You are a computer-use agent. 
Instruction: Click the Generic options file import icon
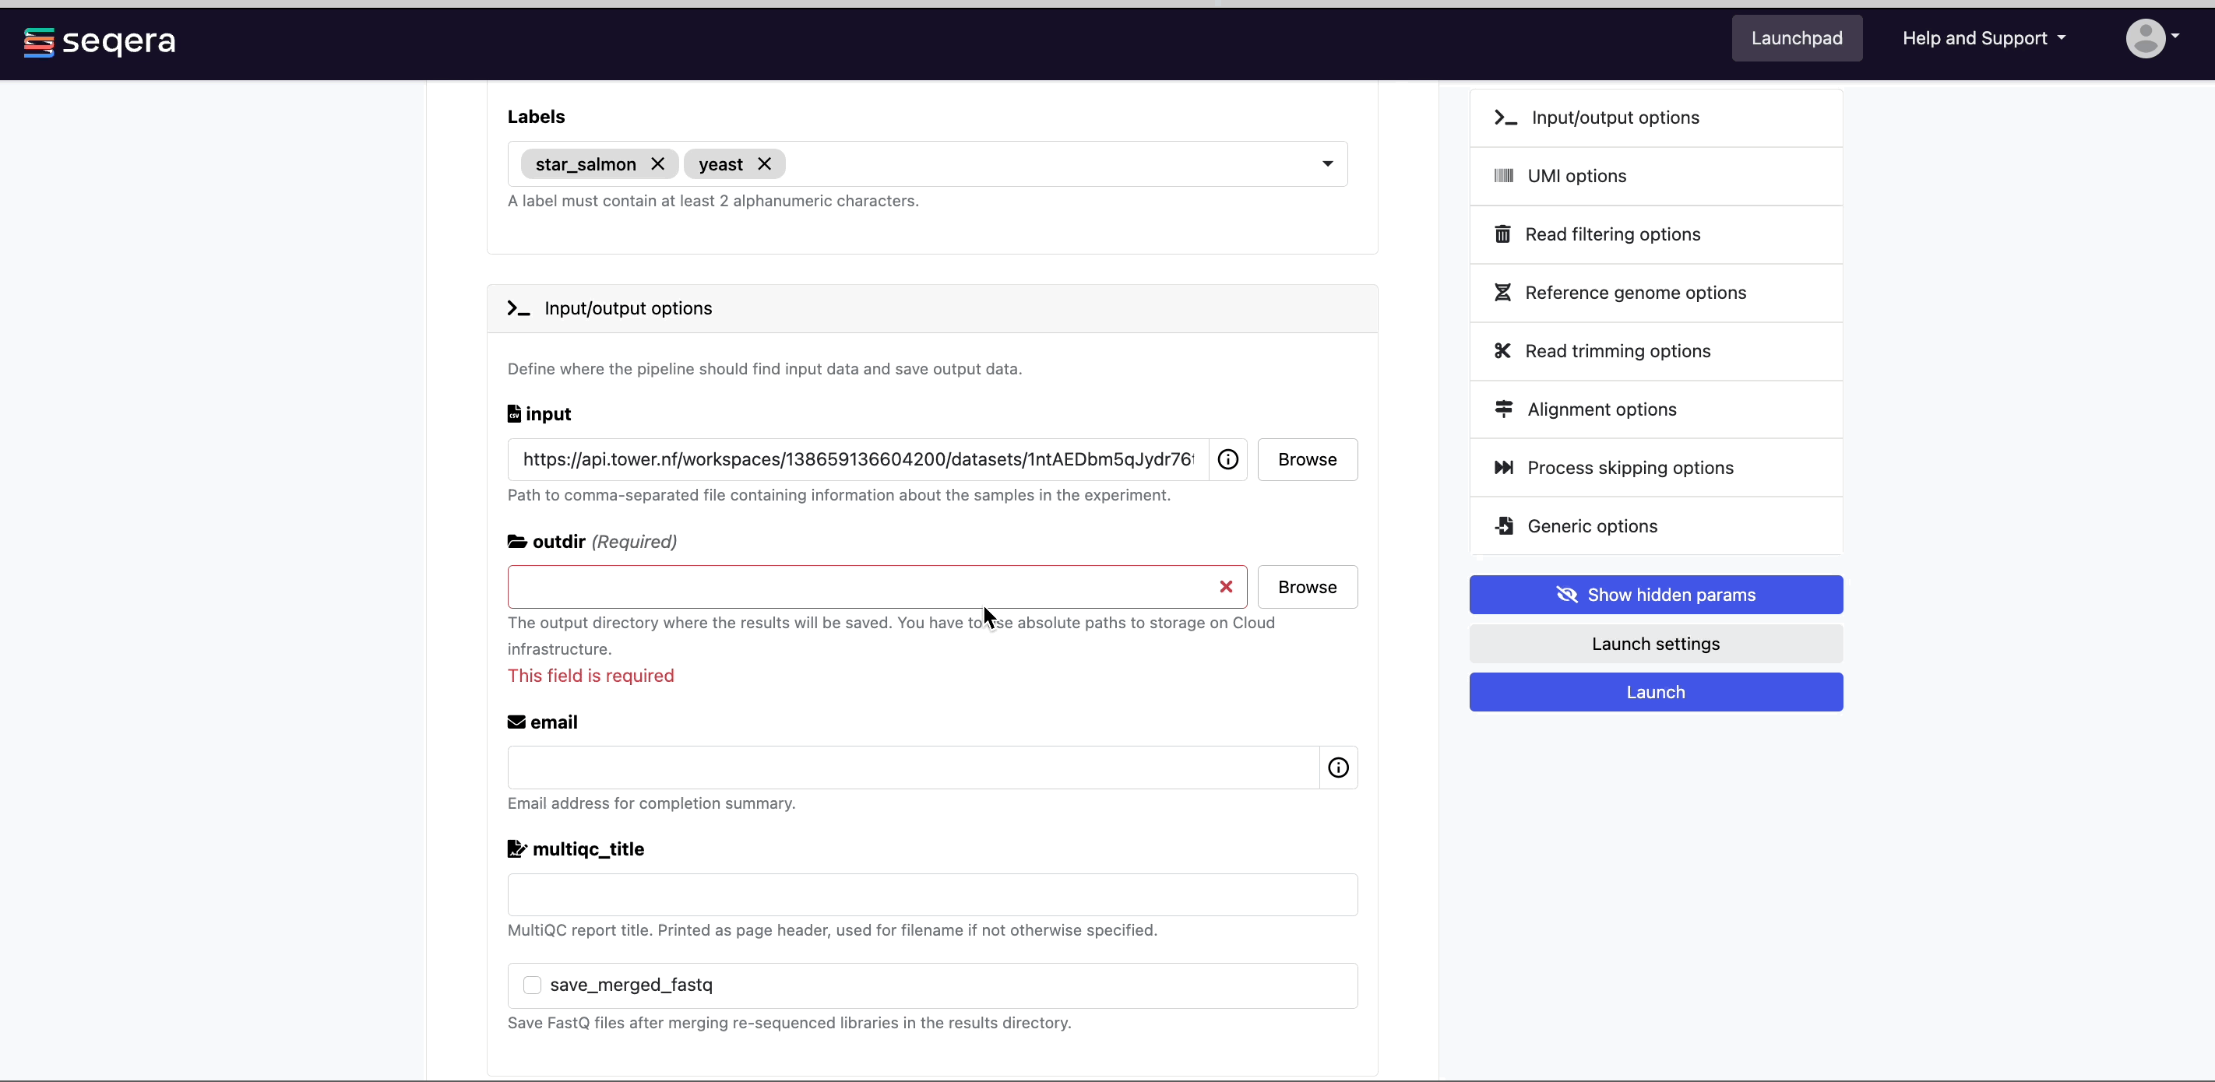pyautogui.click(x=1504, y=525)
